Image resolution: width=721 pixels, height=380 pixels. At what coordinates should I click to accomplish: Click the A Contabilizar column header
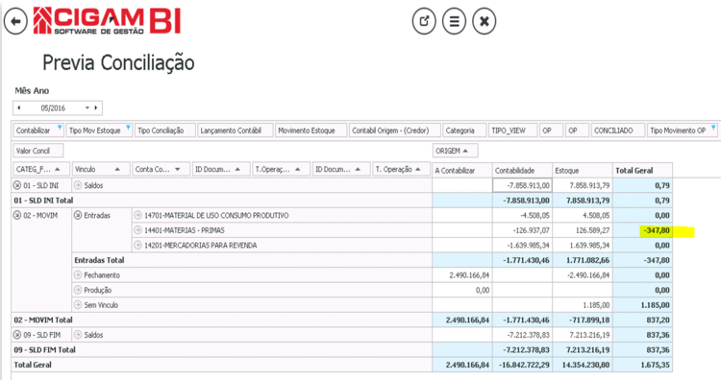[x=461, y=170]
